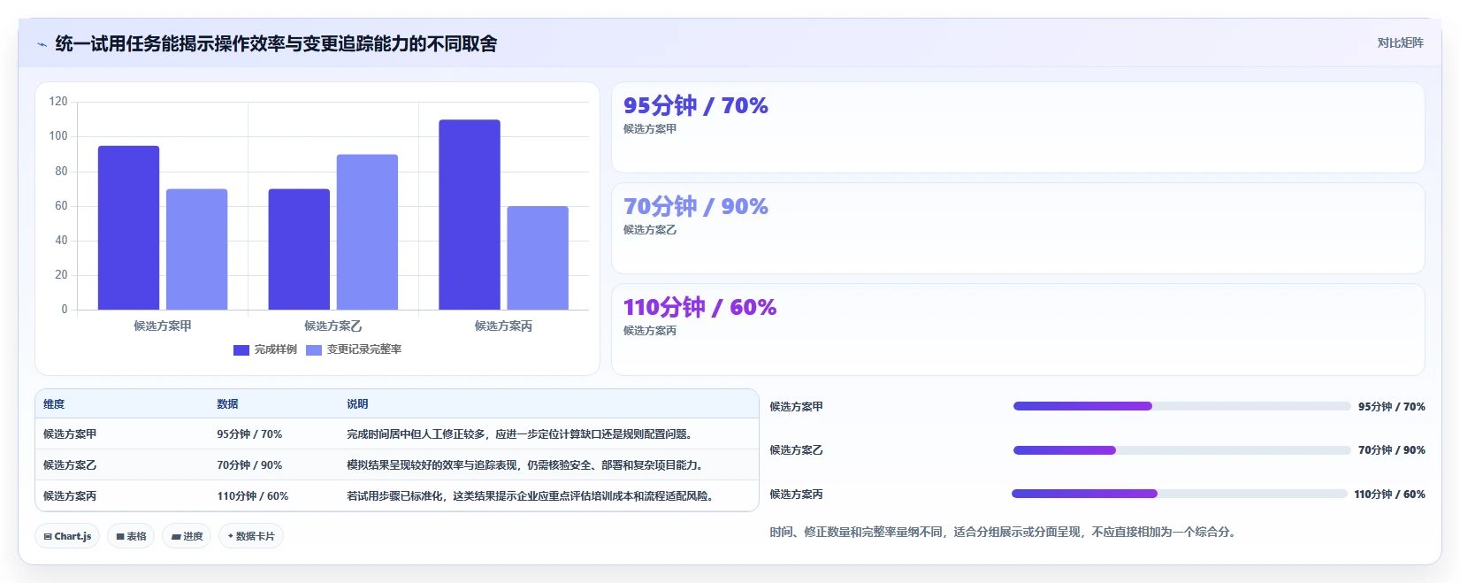
Task: Click the description starting 模拟结果呈现
Action: (x=527, y=465)
